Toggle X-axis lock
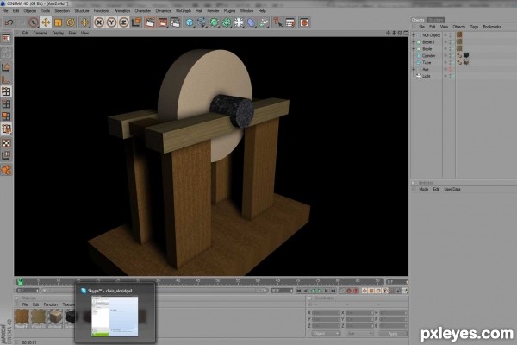This screenshot has height=345, width=517. click(x=99, y=22)
